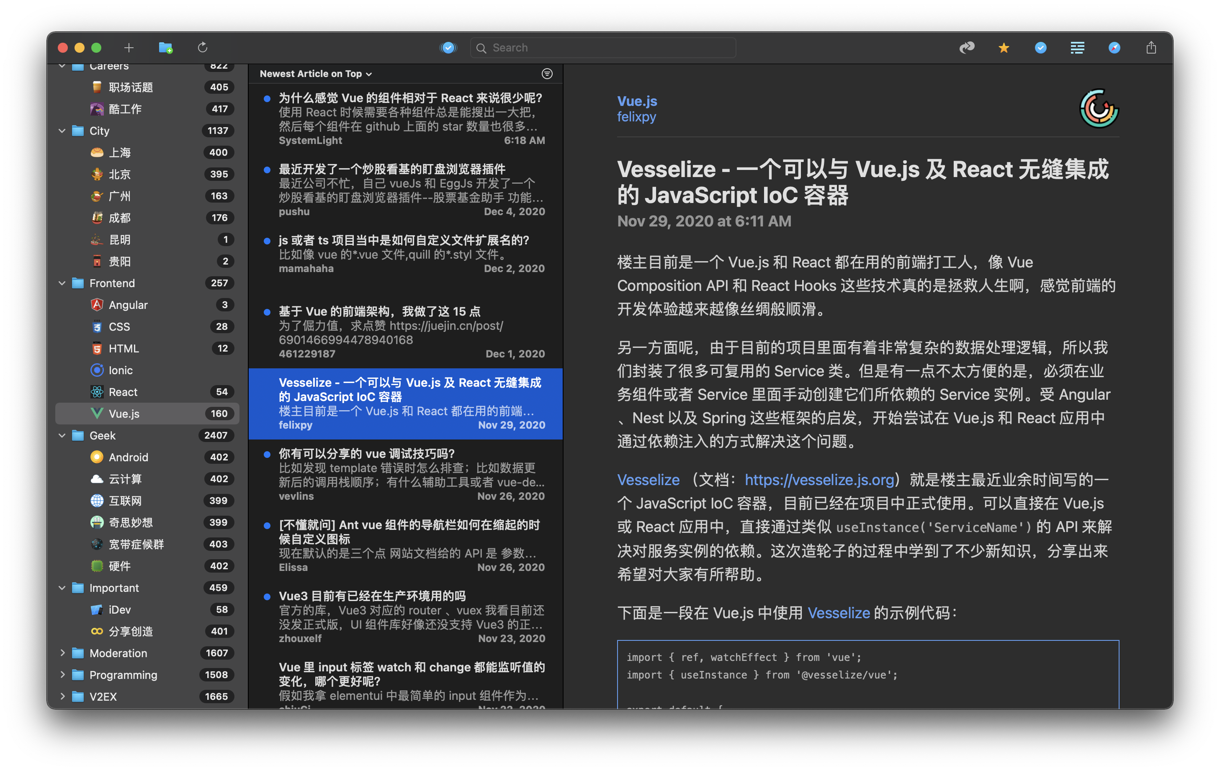1220x771 pixels.
Task: Select the React feed in sidebar
Action: (x=123, y=392)
